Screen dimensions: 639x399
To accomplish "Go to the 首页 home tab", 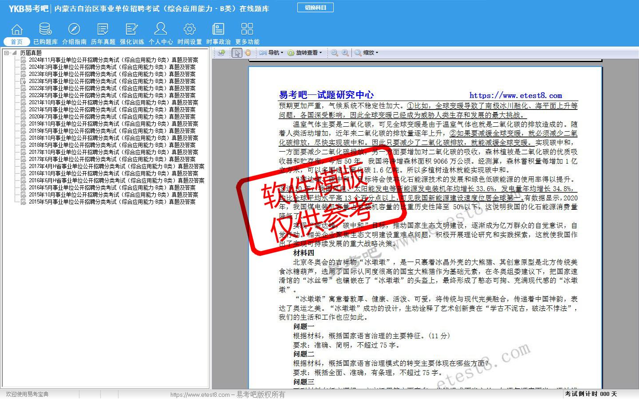I will pyautogui.click(x=17, y=41).
